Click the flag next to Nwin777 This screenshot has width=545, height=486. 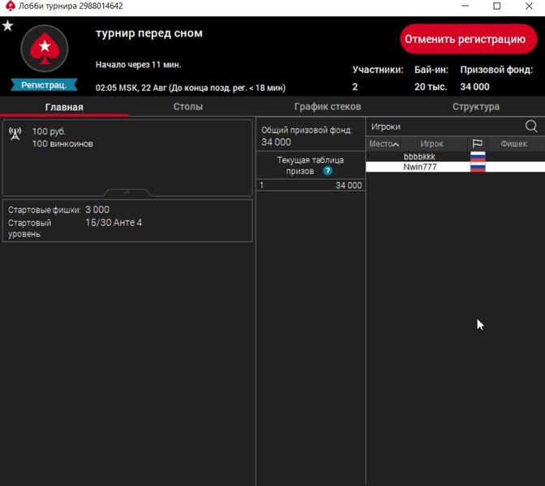[478, 167]
